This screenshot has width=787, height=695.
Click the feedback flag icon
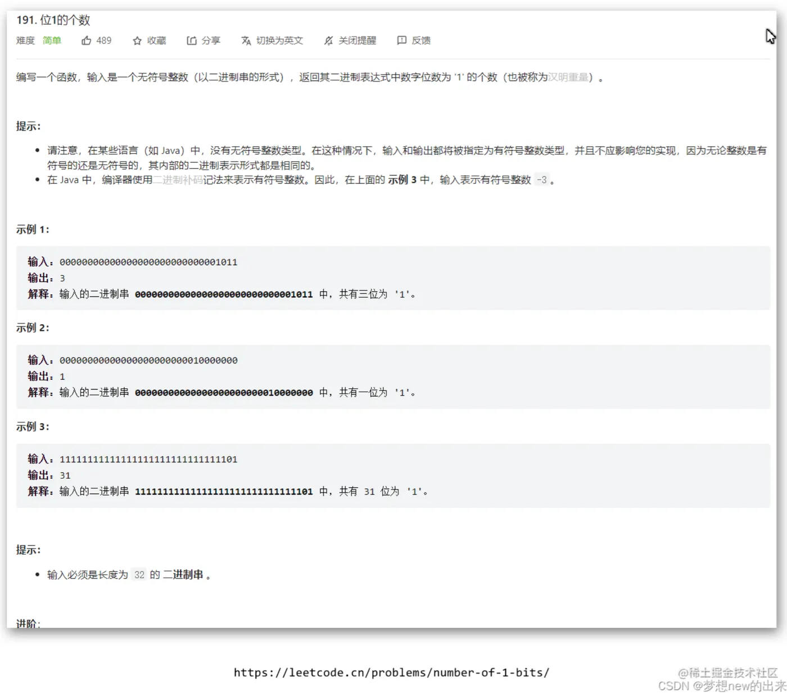click(401, 40)
